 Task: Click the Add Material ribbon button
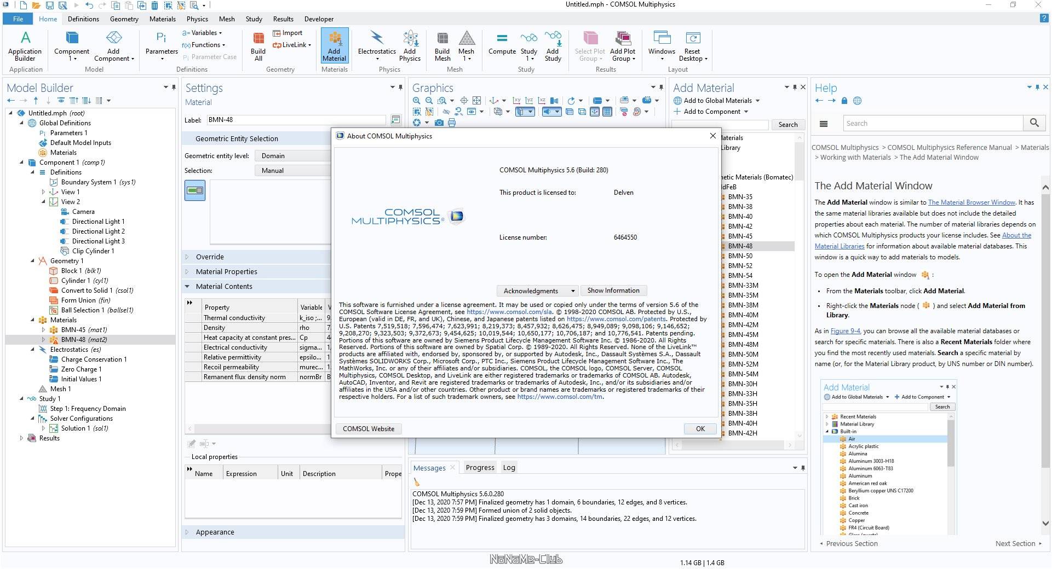[x=334, y=46]
